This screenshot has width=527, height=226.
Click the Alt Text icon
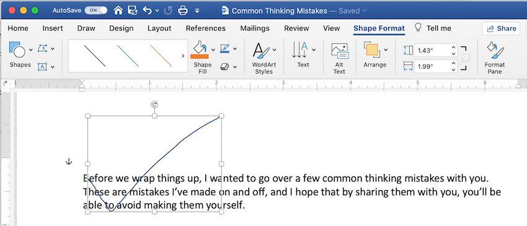click(x=340, y=51)
